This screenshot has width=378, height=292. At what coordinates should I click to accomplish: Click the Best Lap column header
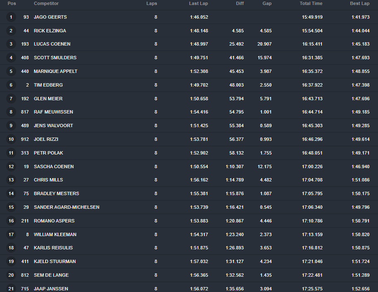click(359, 4)
